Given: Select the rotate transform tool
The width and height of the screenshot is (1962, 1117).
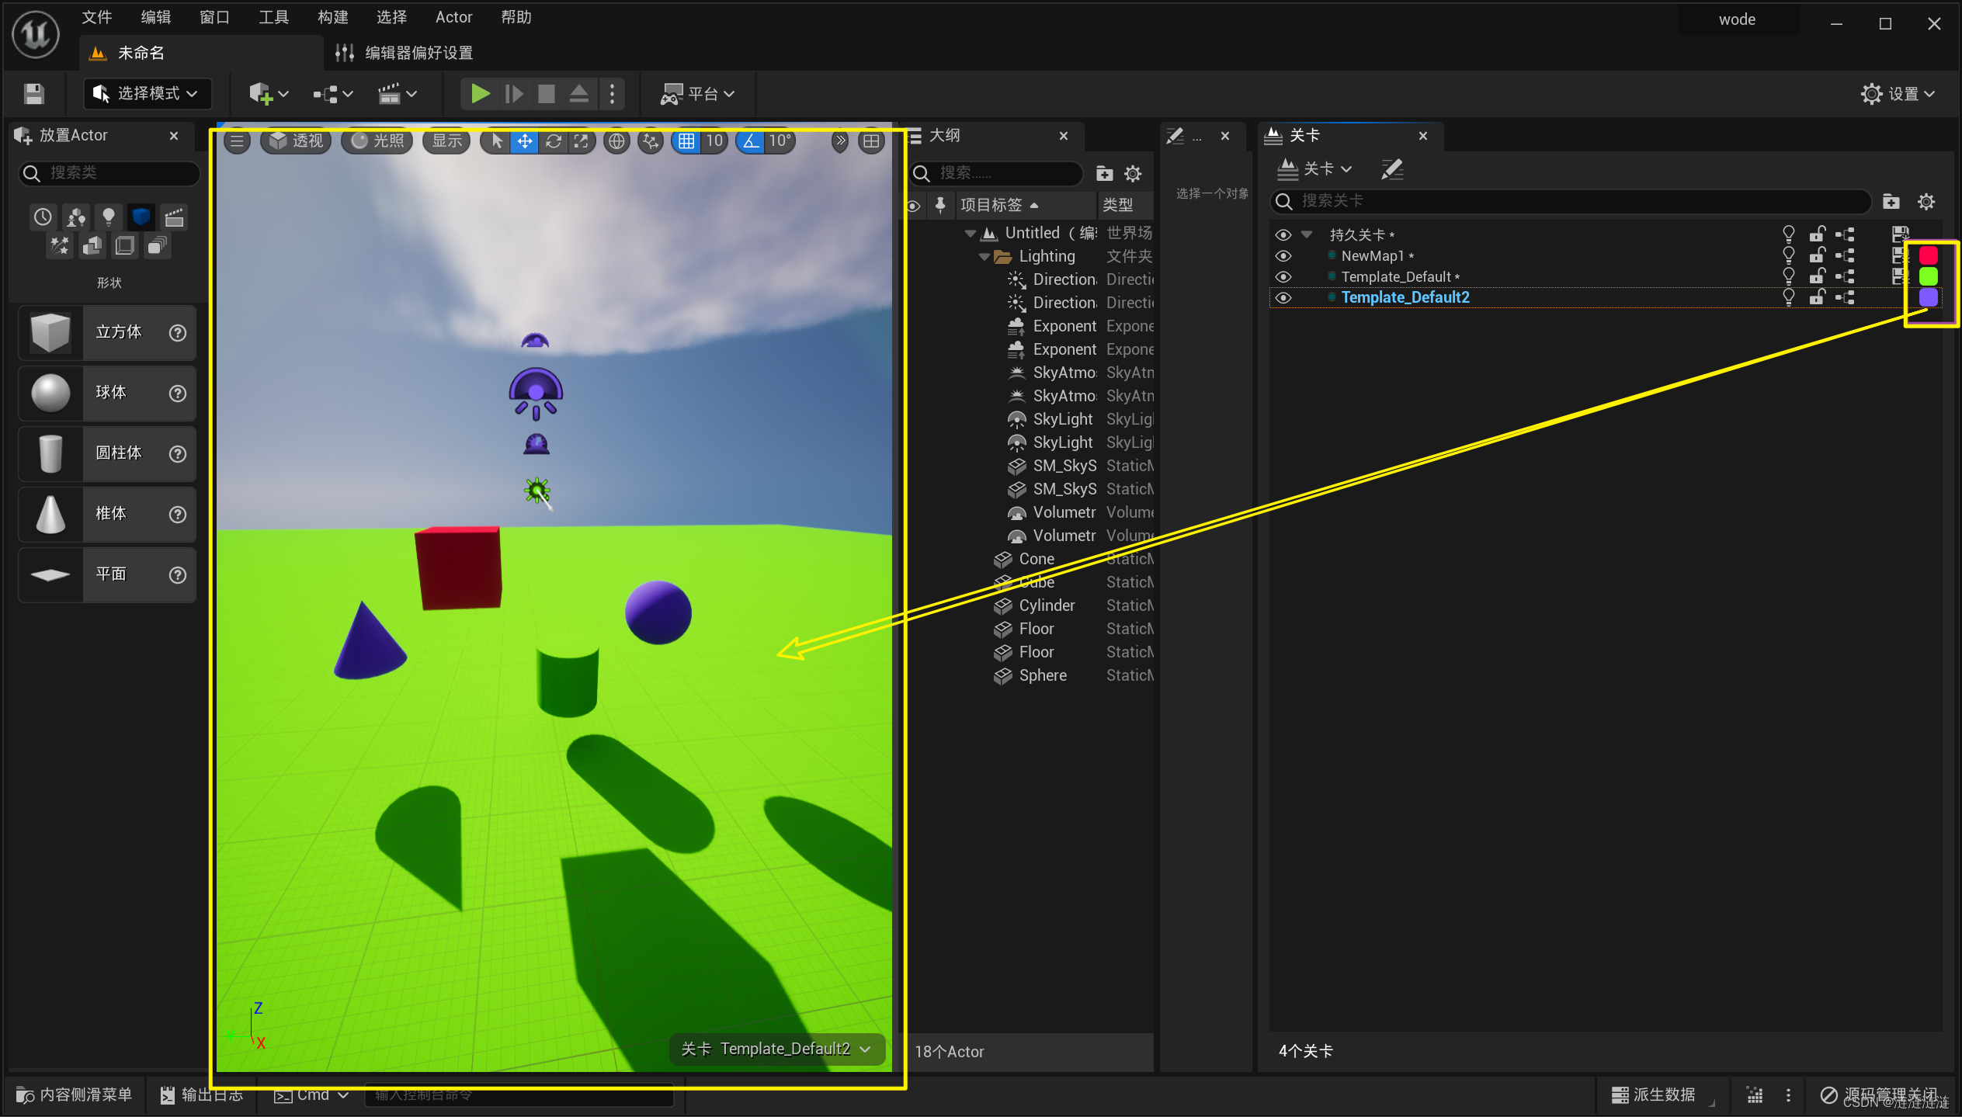Looking at the screenshot, I should click(554, 140).
